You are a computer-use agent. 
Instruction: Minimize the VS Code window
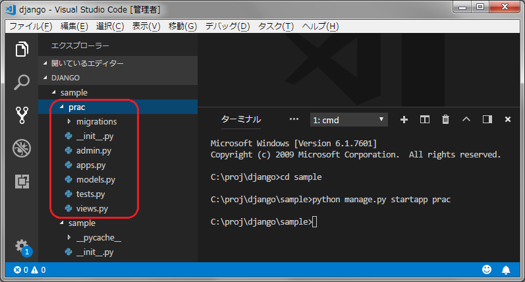(462, 7)
